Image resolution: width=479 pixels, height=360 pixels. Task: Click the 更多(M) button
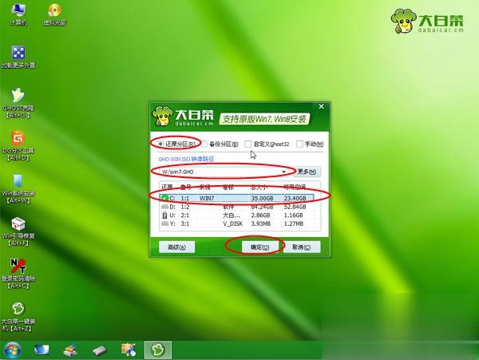coord(307,172)
